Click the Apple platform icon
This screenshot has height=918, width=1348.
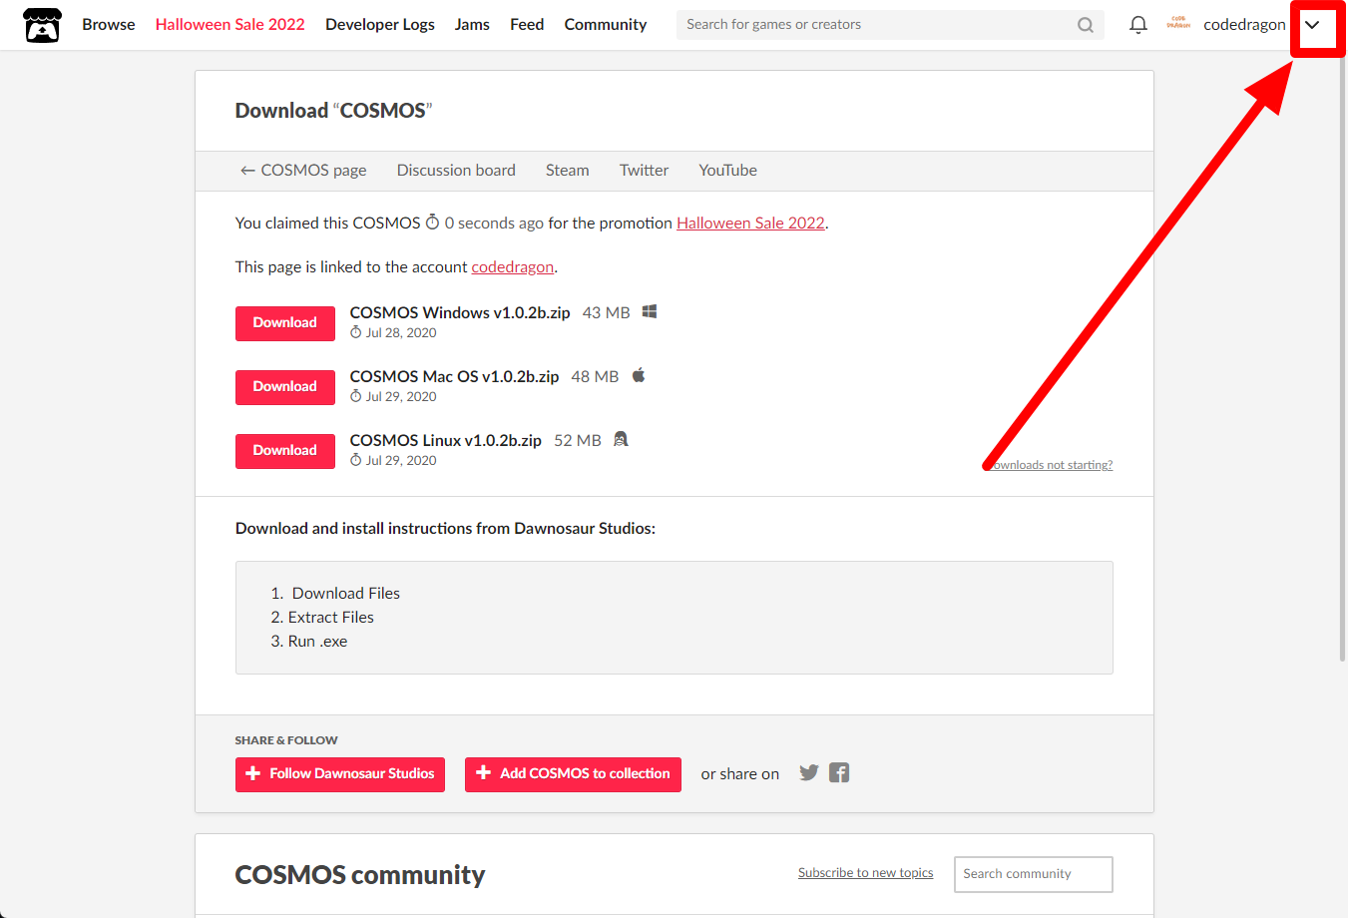639,375
